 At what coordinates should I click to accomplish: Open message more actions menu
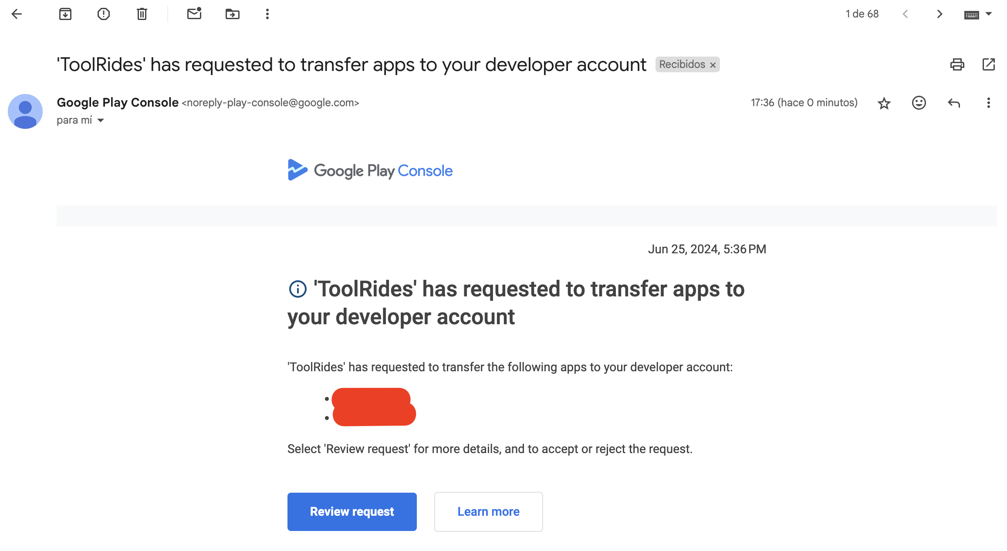tap(989, 103)
